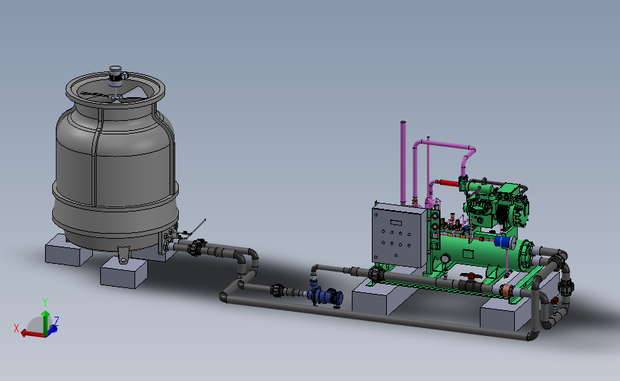Click the red ball valve handle
The image size is (620, 381).
tap(470, 275)
